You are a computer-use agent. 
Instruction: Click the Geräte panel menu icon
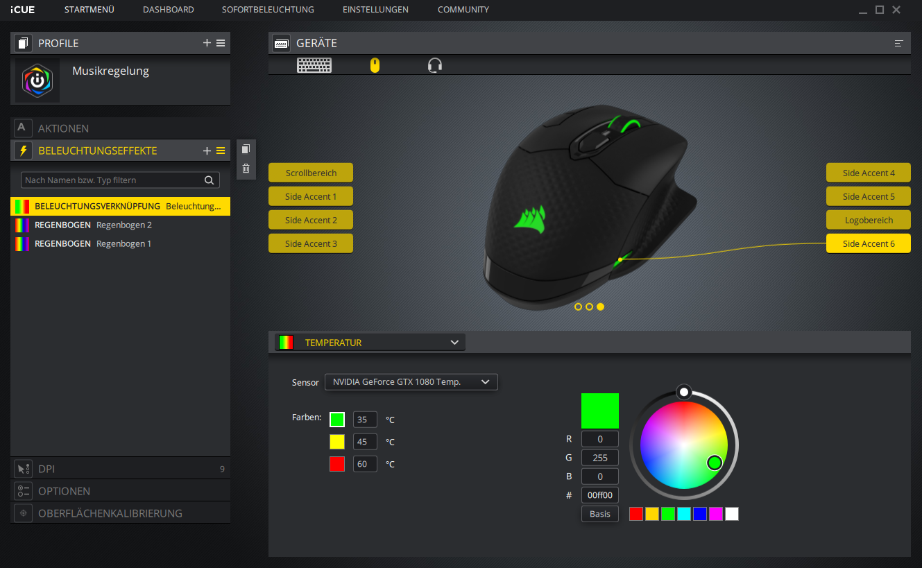point(899,43)
